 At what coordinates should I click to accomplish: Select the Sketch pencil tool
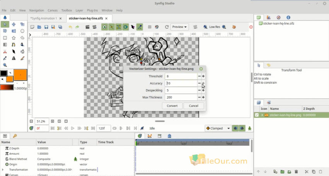click(x=22, y=58)
